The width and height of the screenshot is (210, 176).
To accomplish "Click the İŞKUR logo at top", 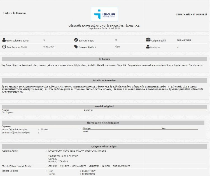I will pyautogui.click(x=104, y=14).
